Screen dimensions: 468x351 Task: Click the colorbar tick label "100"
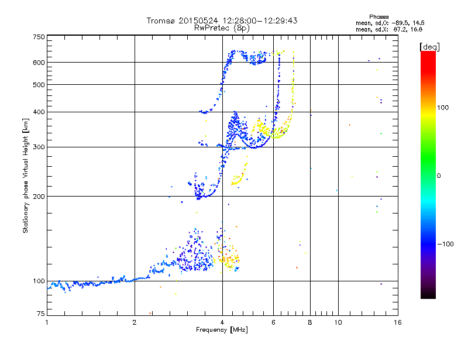[x=443, y=108]
